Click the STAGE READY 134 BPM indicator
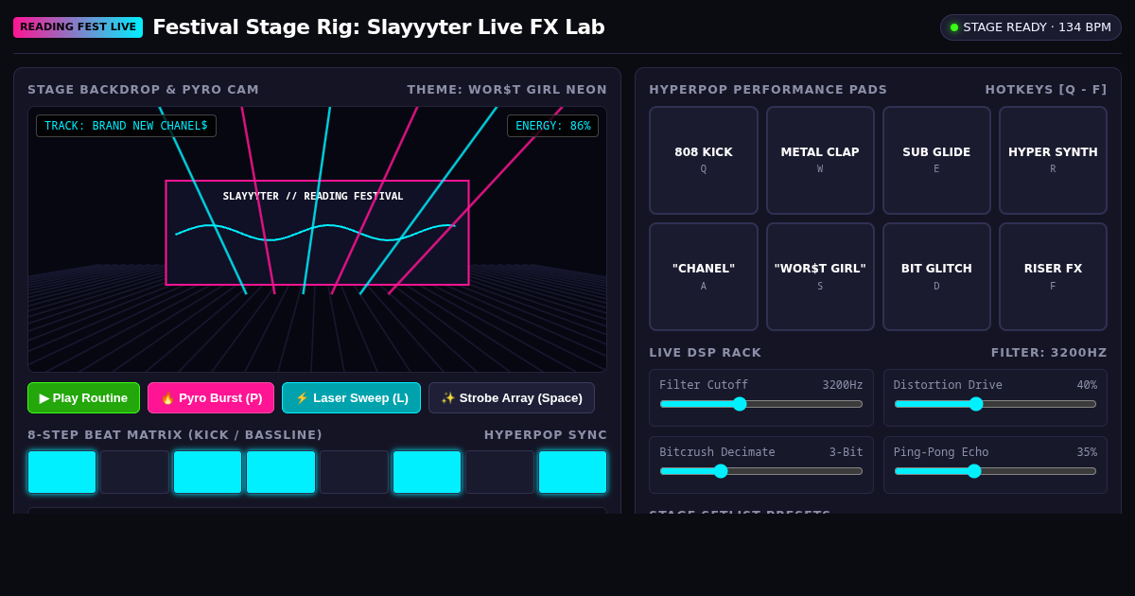Viewport: 1135px width, 596px height. pos(1031,27)
